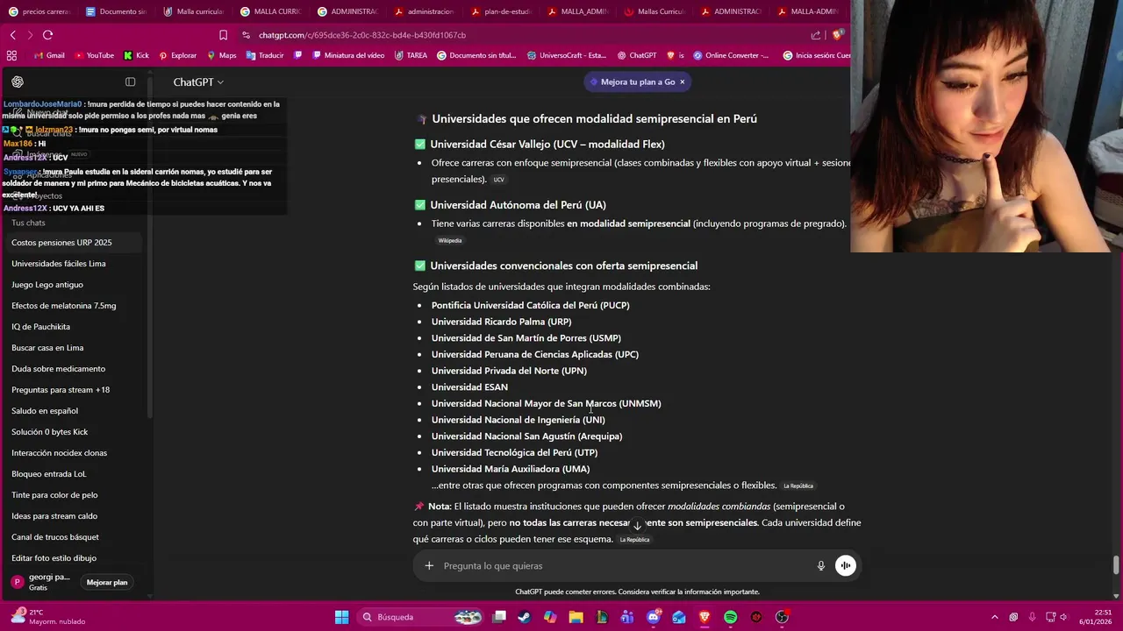This screenshot has width=1123, height=631.
Task: Open Windows Start menu
Action: [341, 617]
